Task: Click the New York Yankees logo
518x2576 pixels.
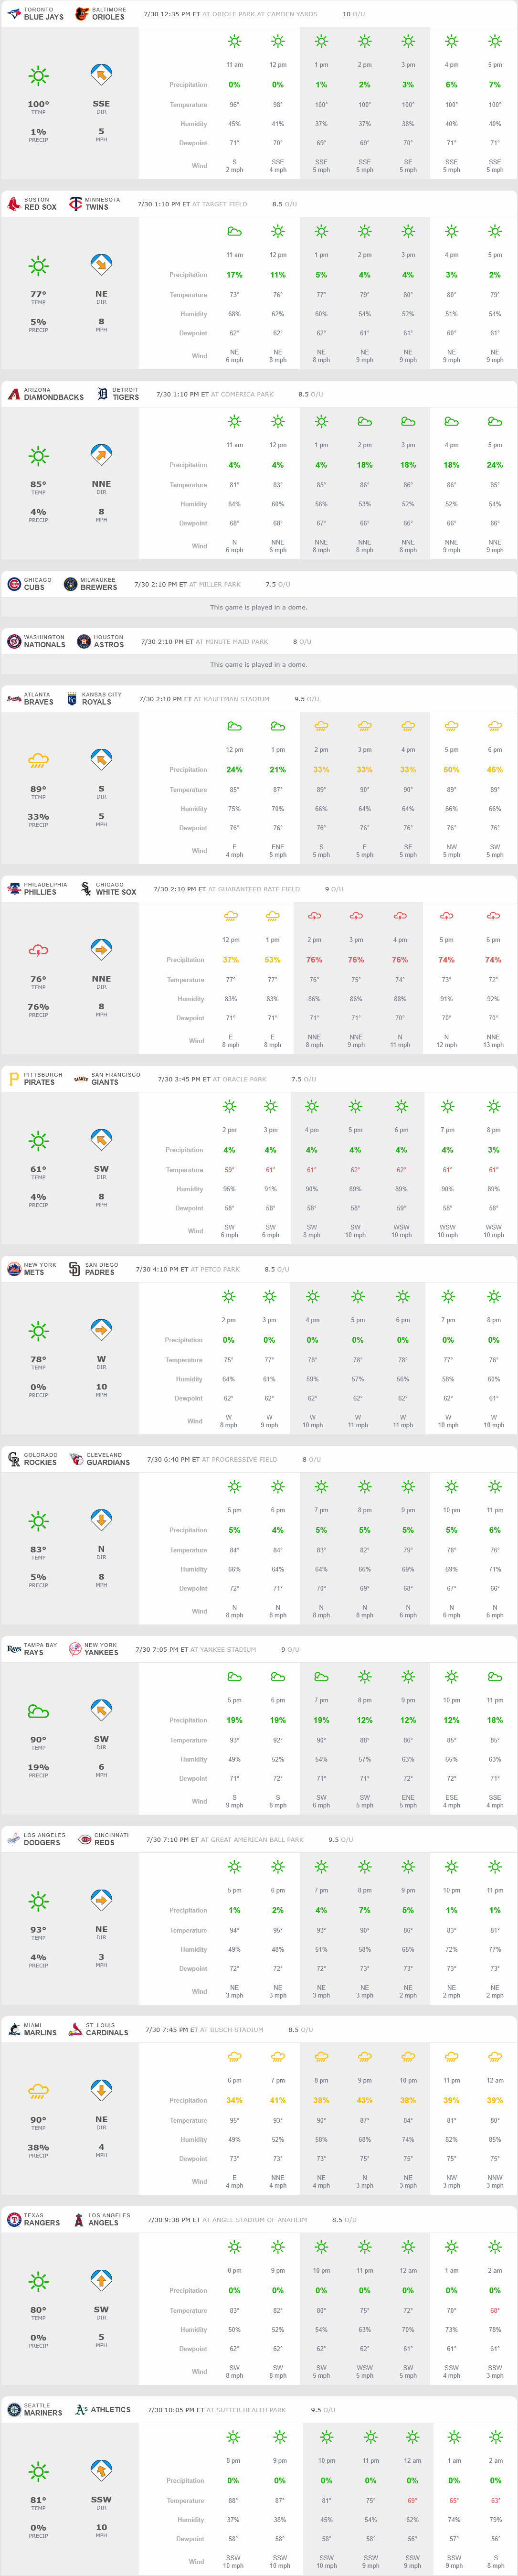Action: tap(75, 1649)
